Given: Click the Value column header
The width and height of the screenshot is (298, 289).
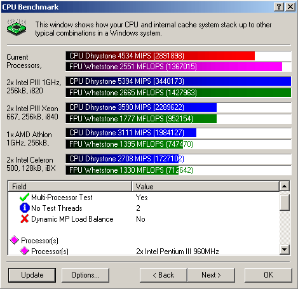Looking at the screenshot, I should coord(205,186).
